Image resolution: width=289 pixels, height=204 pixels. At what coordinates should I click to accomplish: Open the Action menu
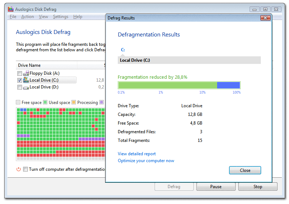pos(27,17)
